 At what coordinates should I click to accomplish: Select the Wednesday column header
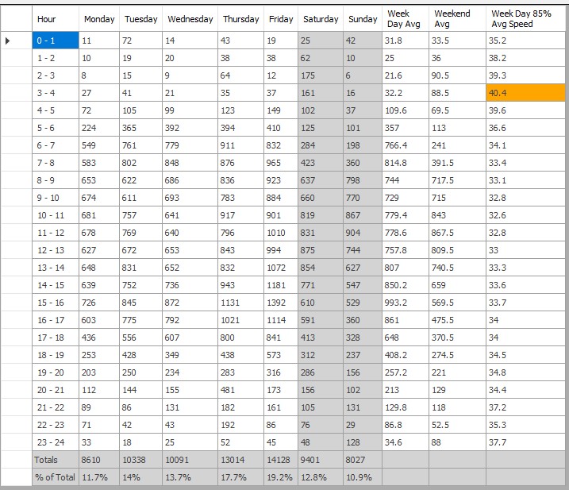[x=190, y=19]
